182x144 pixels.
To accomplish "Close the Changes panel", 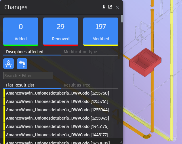I will pyautogui.click(x=117, y=7).
